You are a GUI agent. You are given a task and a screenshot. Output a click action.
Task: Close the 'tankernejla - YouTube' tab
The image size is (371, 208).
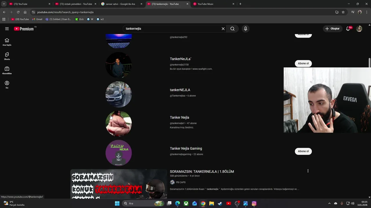[187, 4]
